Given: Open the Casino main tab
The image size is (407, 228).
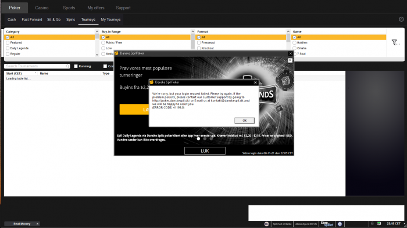Looking at the screenshot, I should [42, 8].
